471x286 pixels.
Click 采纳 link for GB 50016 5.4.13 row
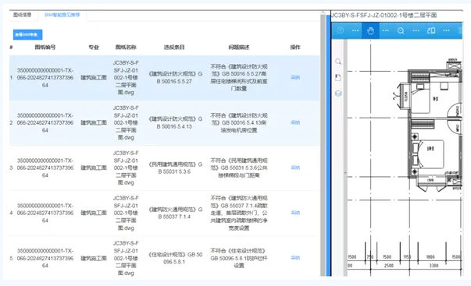coord(295,122)
